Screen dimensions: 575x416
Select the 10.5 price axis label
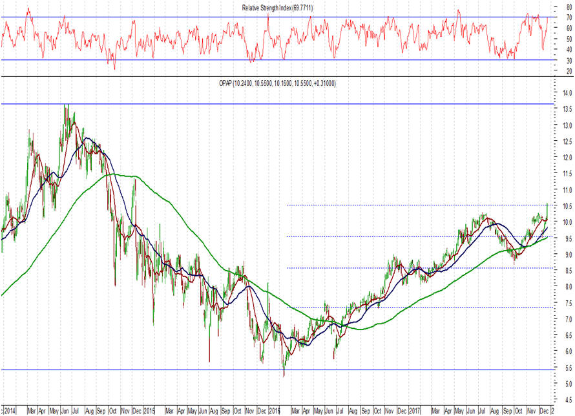pos(568,206)
